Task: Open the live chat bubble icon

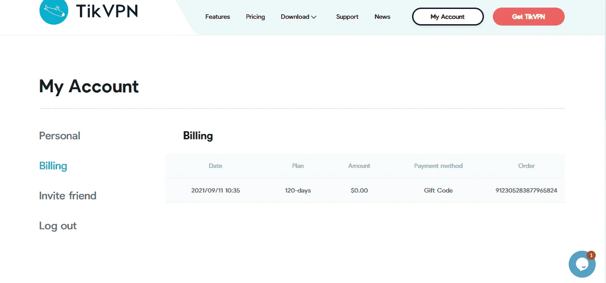Action: tap(582, 264)
